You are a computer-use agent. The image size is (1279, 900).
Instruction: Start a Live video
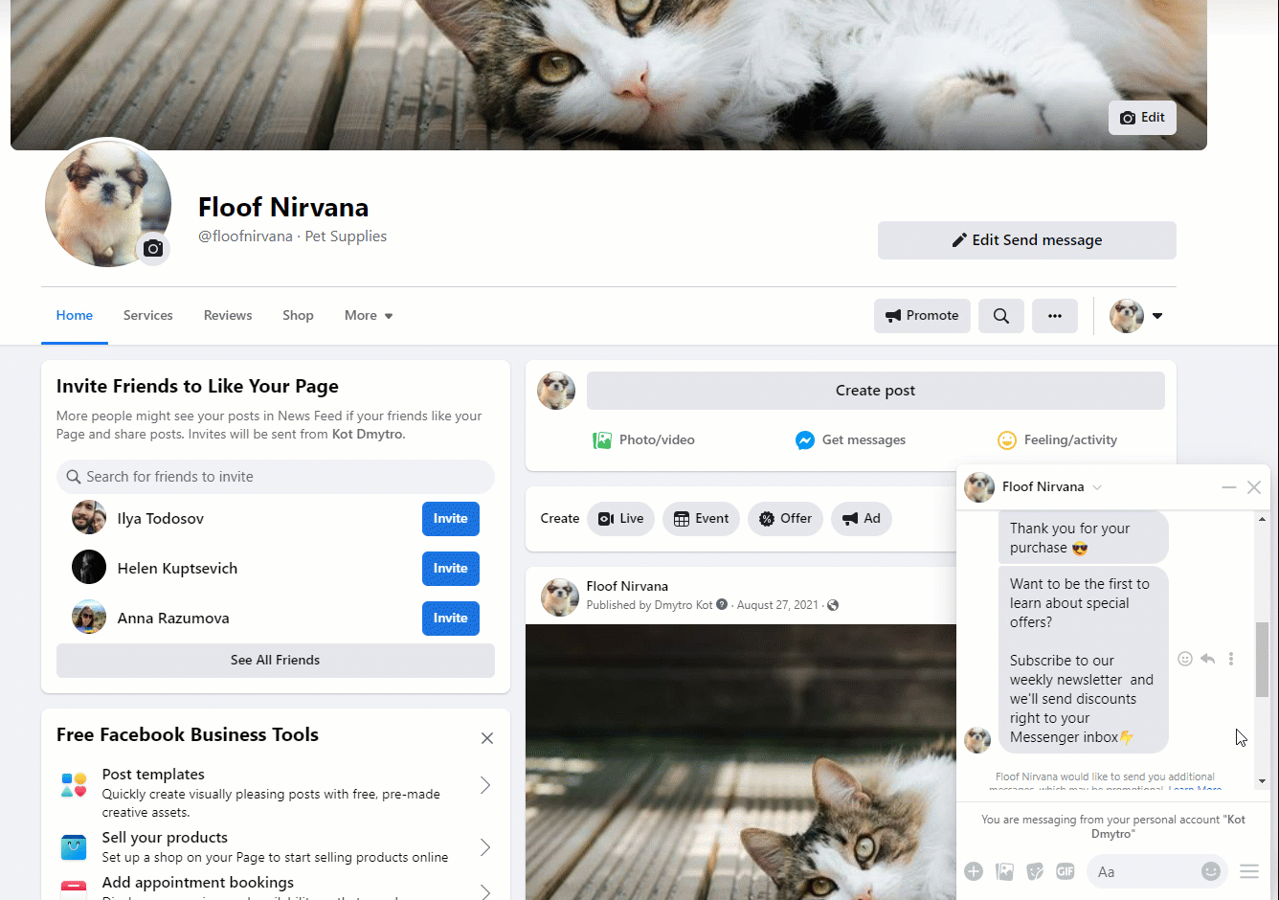click(621, 519)
